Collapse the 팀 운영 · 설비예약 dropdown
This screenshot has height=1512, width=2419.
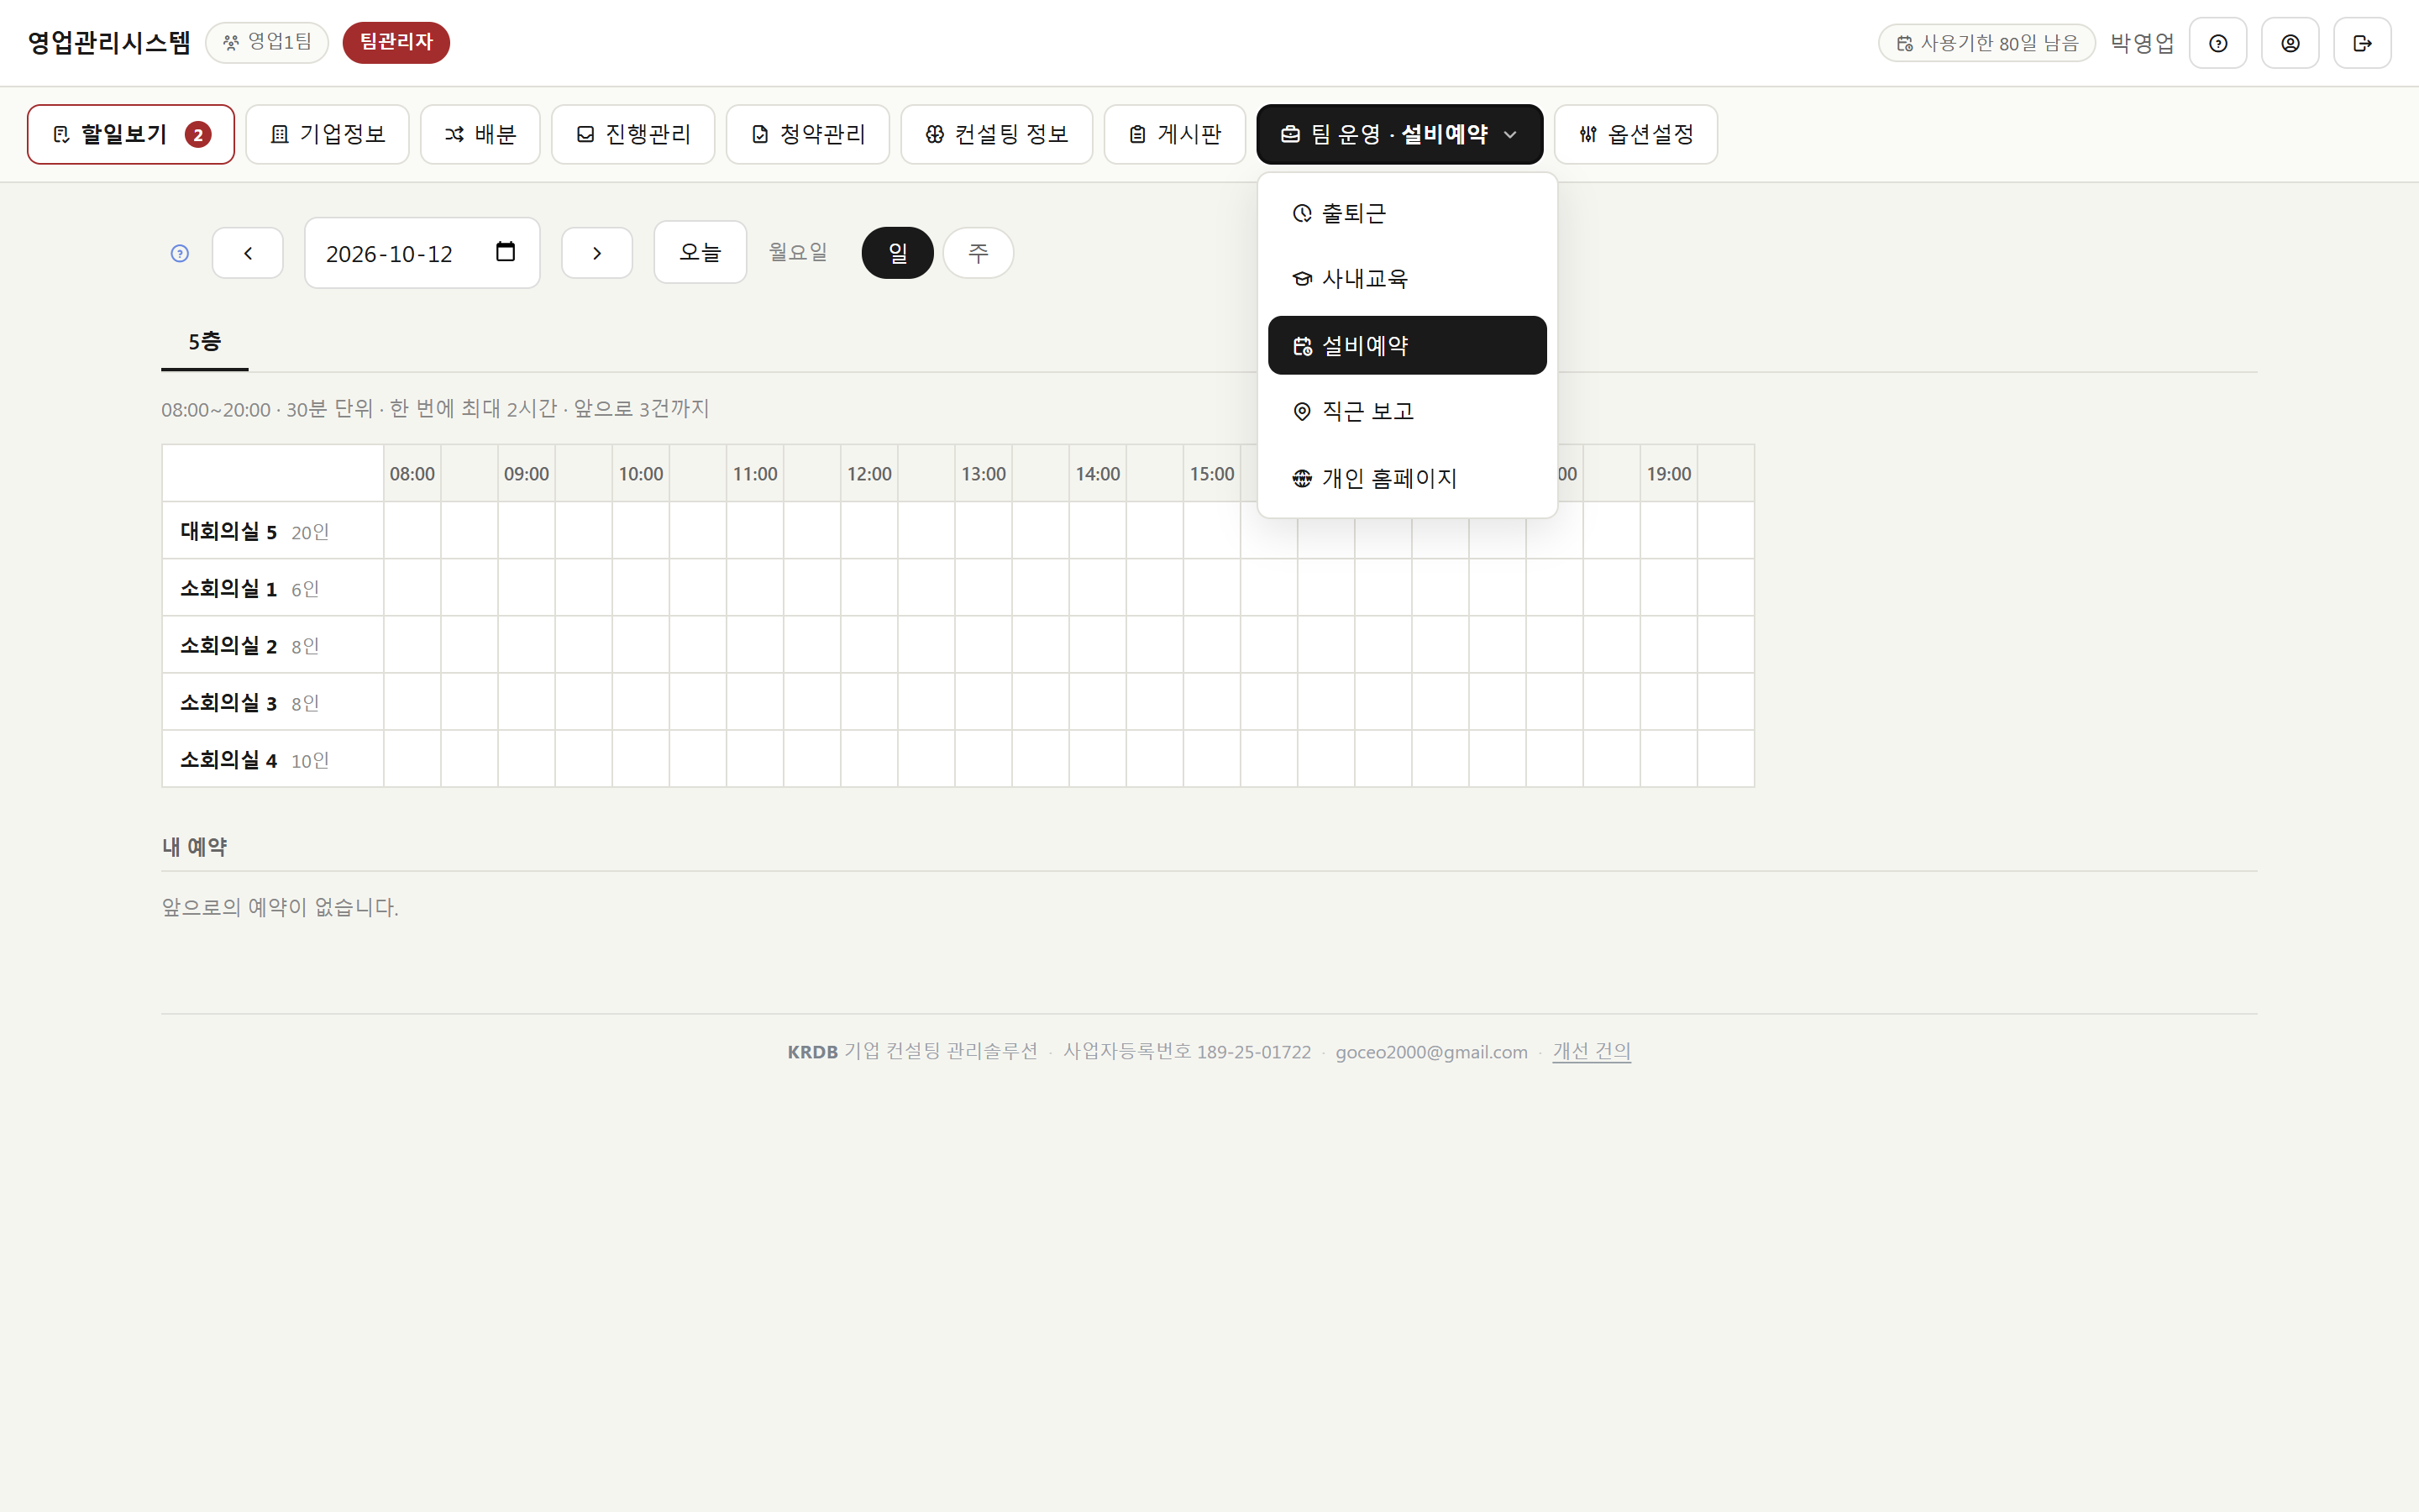point(1399,134)
